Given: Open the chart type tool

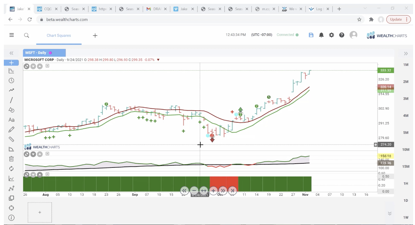Looking at the screenshot, I should (x=11, y=71).
